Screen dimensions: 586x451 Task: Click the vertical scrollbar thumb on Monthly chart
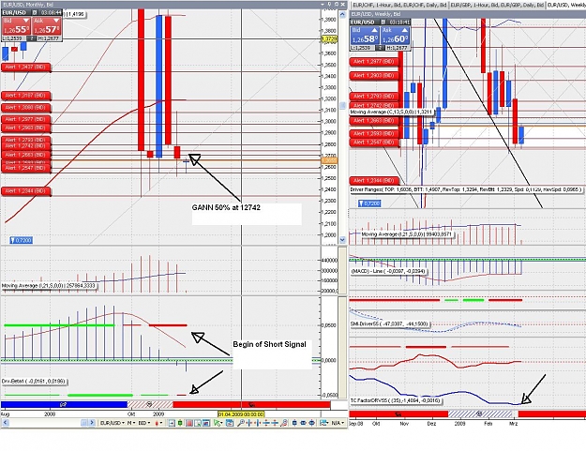pyautogui.click(x=342, y=106)
